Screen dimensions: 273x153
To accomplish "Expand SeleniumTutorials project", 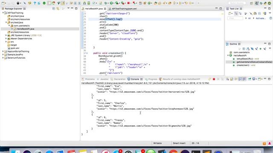I will [x=3, y=58].
